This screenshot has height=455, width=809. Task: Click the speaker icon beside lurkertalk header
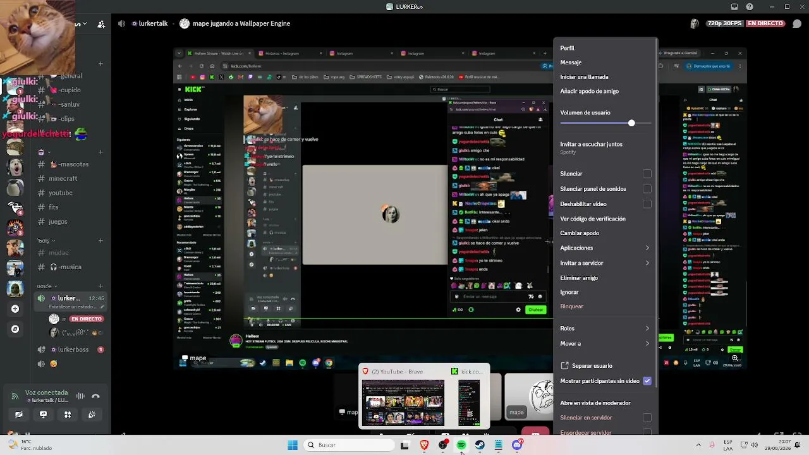(121, 24)
